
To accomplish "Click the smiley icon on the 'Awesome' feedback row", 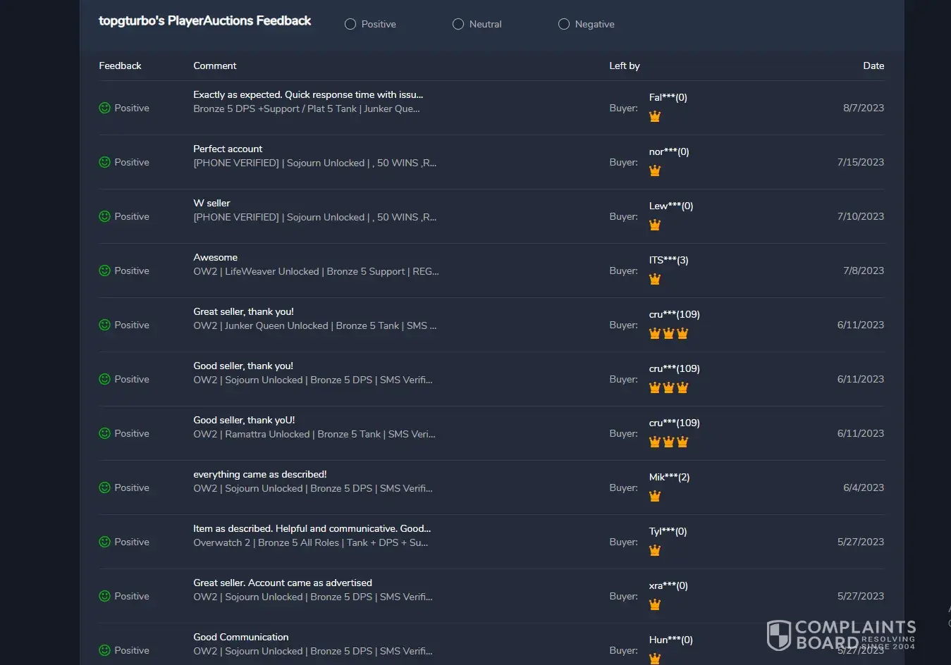I will click(x=104, y=271).
